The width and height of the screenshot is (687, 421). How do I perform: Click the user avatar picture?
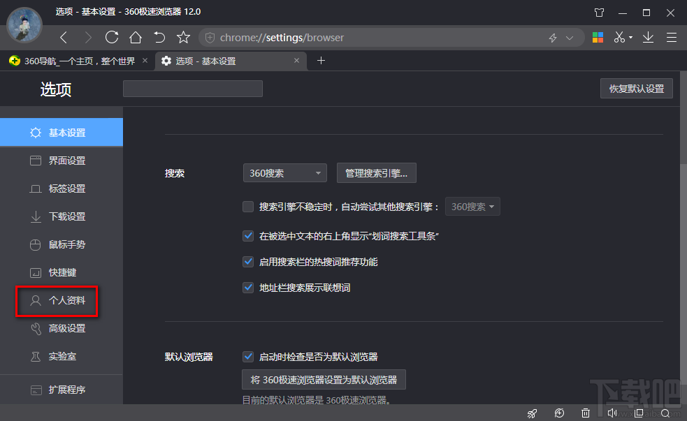click(x=24, y=24)
